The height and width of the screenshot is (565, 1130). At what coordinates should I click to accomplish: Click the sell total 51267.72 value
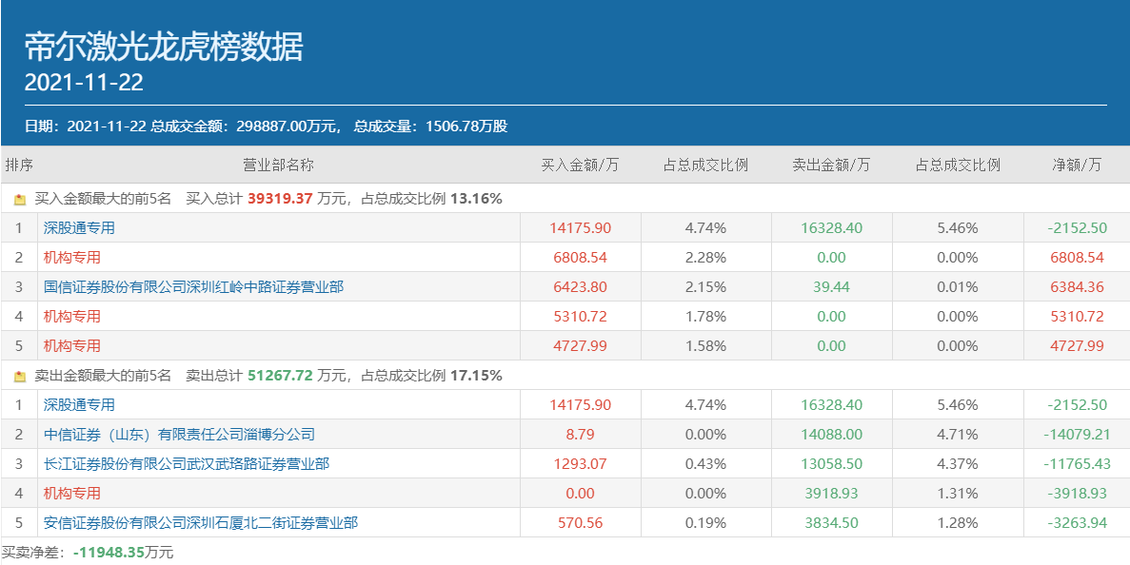pos(280,376)
